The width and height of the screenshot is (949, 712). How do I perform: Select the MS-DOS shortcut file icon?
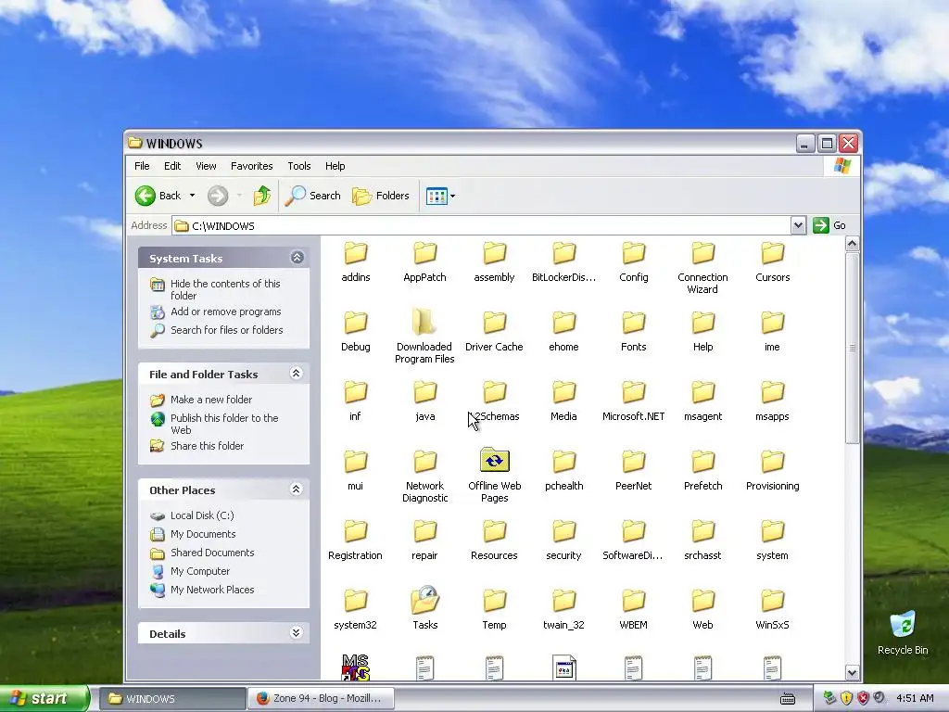click(x=355, y=667)
